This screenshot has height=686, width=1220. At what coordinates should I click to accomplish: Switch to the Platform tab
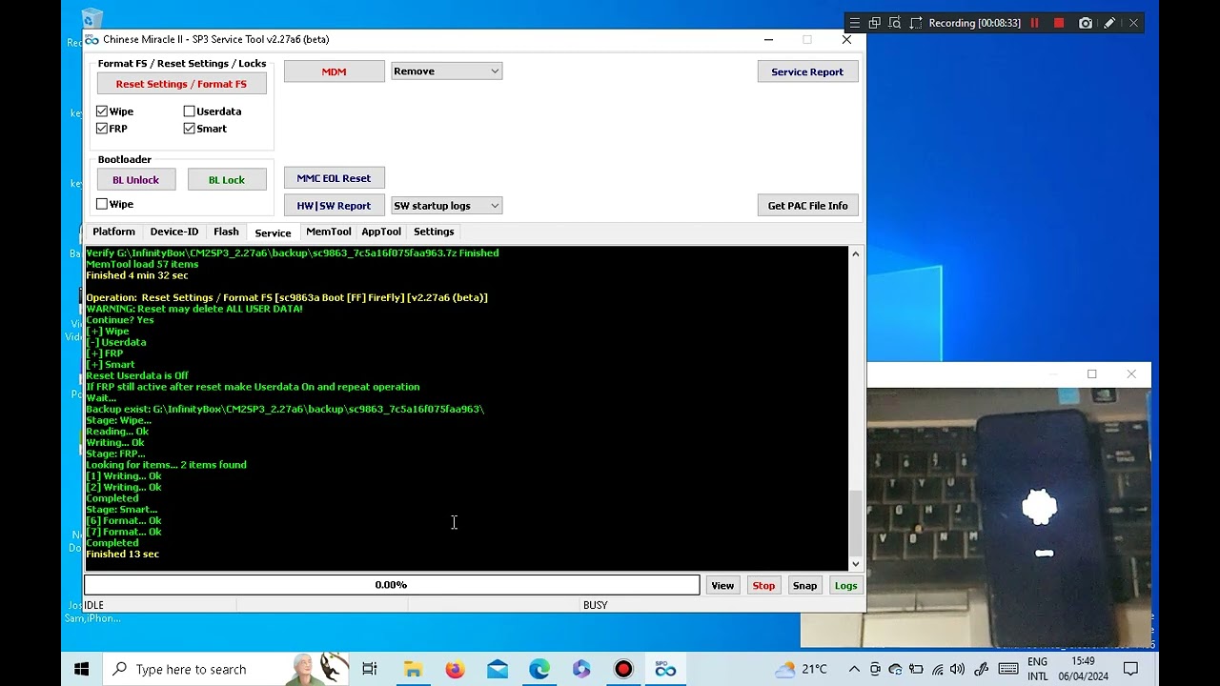[113, 232]
